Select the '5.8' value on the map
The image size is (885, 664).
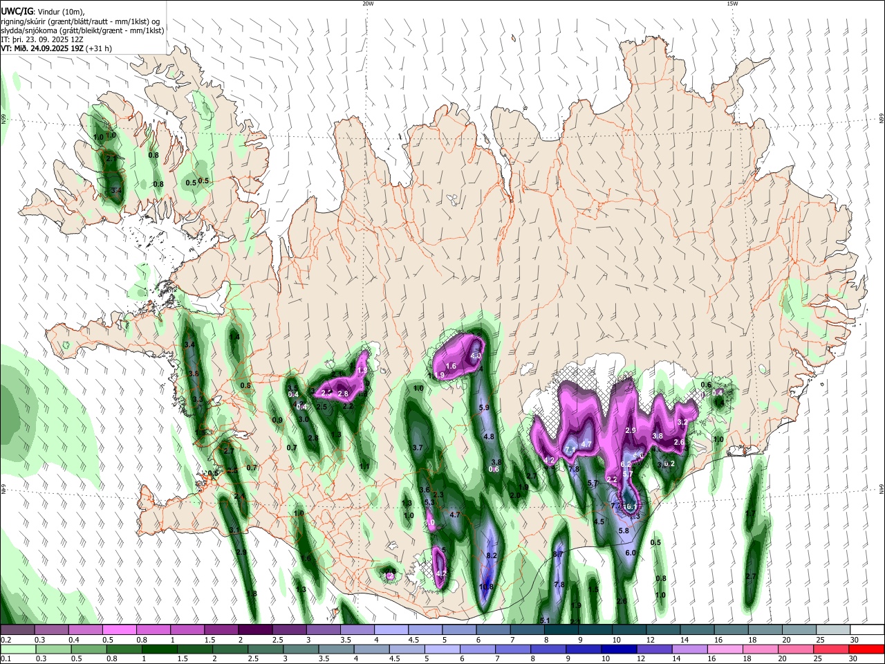[x=623, y=531]
